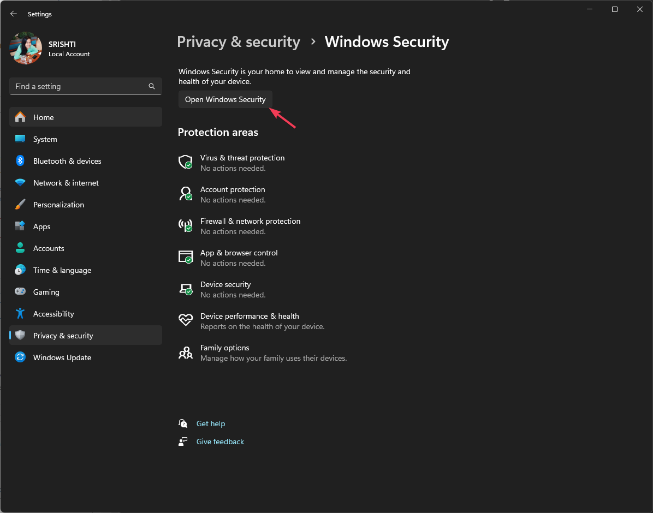Open Virus & threat protection via its shield icon

(186, 162)
